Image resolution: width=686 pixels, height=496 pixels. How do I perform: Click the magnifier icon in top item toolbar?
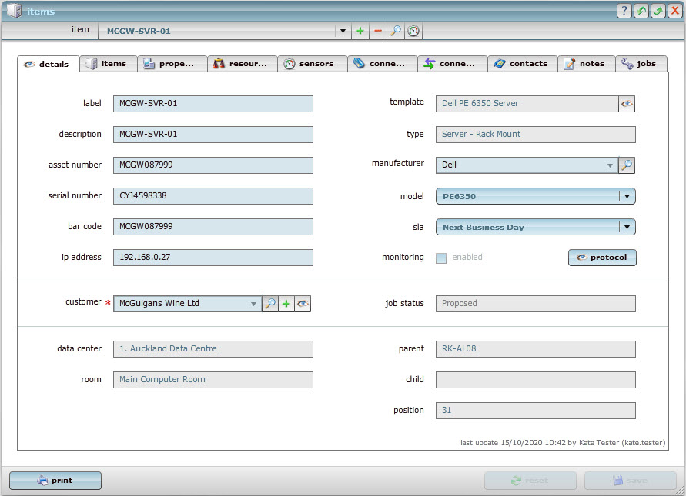pyautogui.click(x=395, y=32)
